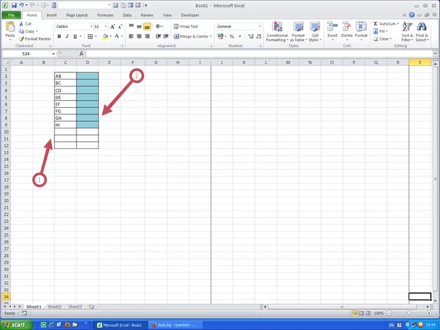Image resolution: width=440 pixels, height=330 pixels.
Task: Set Top Align vertical alignment
Action: pos(131,26)
